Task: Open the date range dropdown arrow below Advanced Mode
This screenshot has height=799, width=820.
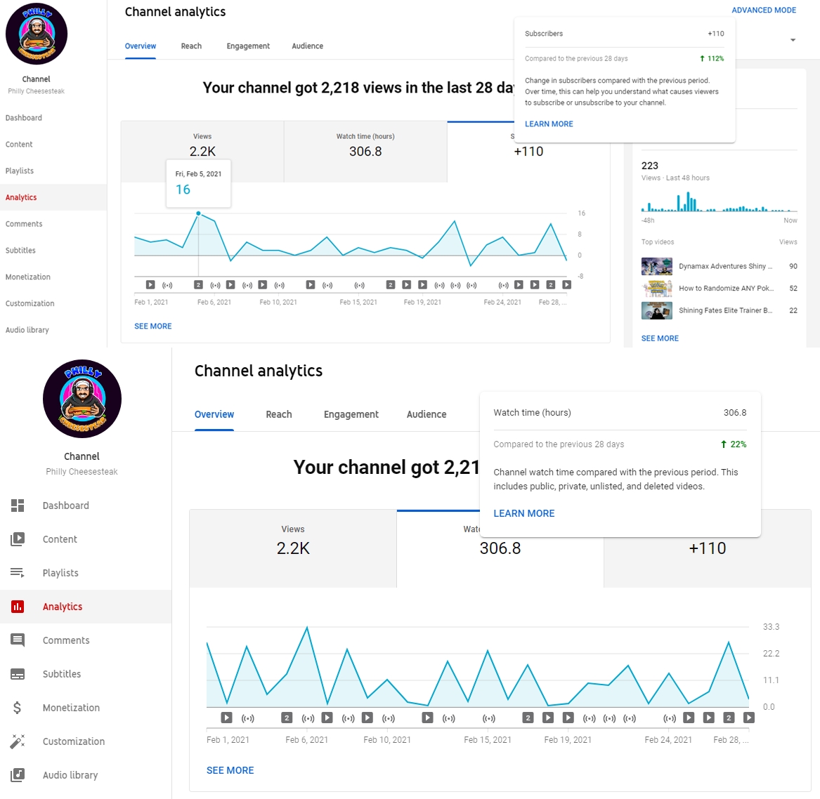Action: pos(793,40)
